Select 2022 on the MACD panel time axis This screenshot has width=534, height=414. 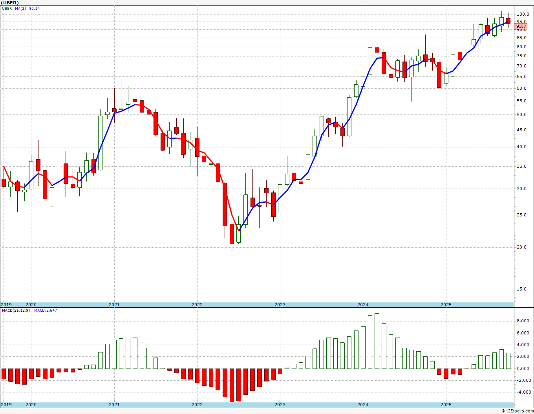[197, 405]
